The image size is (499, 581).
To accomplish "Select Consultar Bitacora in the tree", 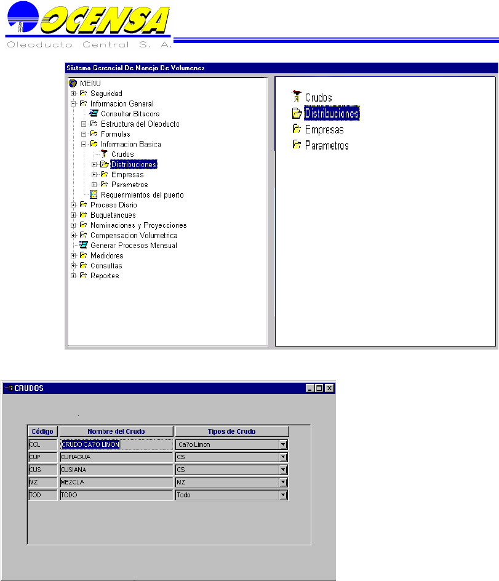I will [x=130, y=114].
